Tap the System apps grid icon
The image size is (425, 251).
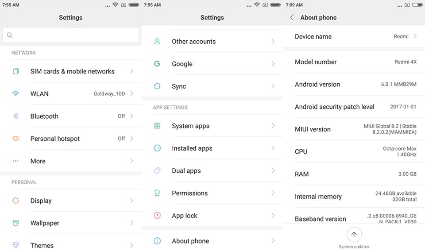(157, 126)
